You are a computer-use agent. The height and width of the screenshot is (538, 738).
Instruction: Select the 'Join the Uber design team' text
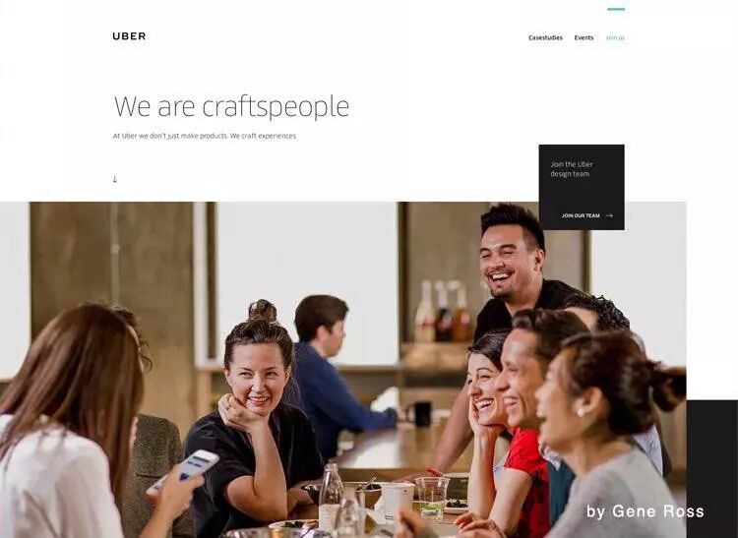click(x=572, y=169)
